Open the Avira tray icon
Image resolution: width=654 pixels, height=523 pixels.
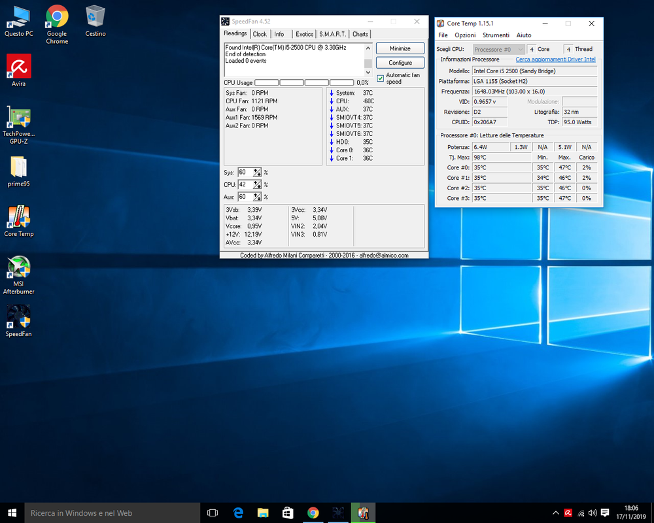[568, 513]
